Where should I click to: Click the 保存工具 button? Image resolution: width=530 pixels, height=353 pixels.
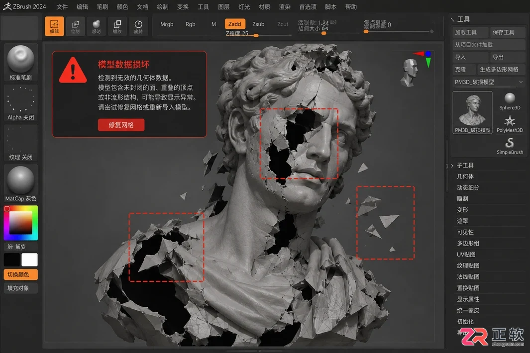point(508,32)
